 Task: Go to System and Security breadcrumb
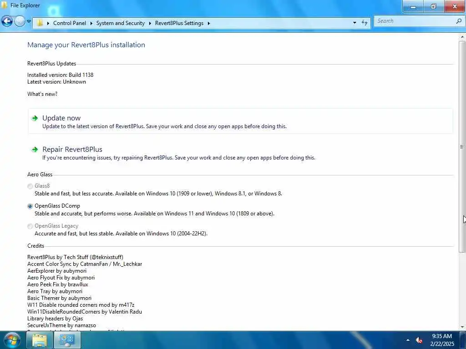120,23
